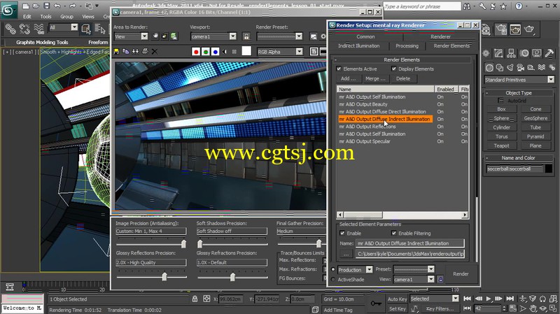This screenshot has width=560, height=314.
Task: Toggle the monochrome display button
Action: [234, 52]
